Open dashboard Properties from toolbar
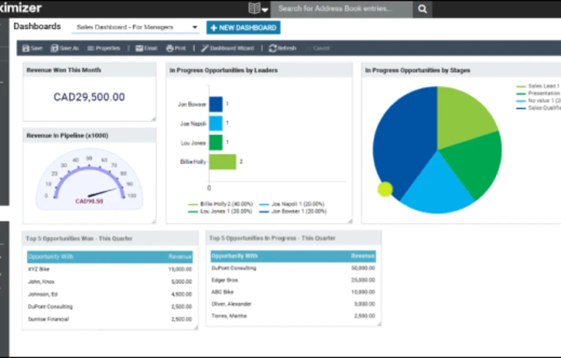The image size is (561, 358). pyautogui.click(x=104, y=48)
